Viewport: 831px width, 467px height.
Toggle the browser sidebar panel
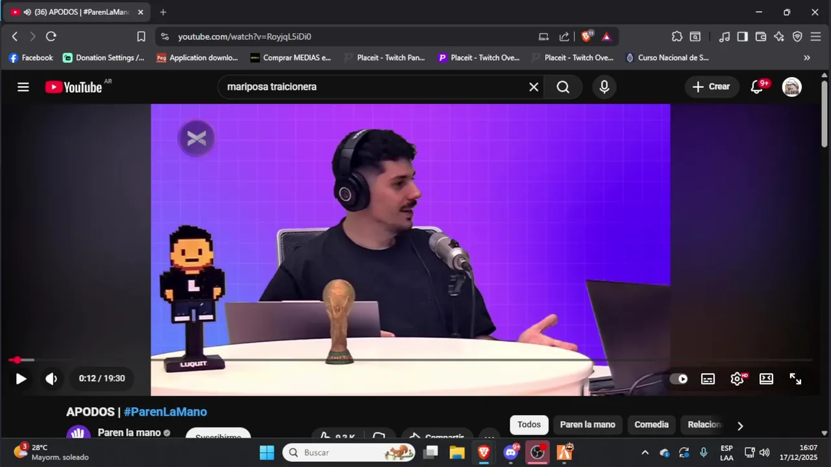coord(743,36)
